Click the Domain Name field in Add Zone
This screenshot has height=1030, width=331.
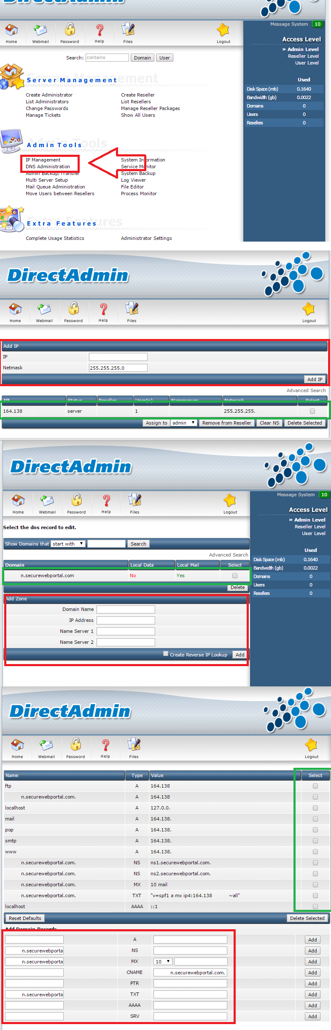[x=126, y=609]
